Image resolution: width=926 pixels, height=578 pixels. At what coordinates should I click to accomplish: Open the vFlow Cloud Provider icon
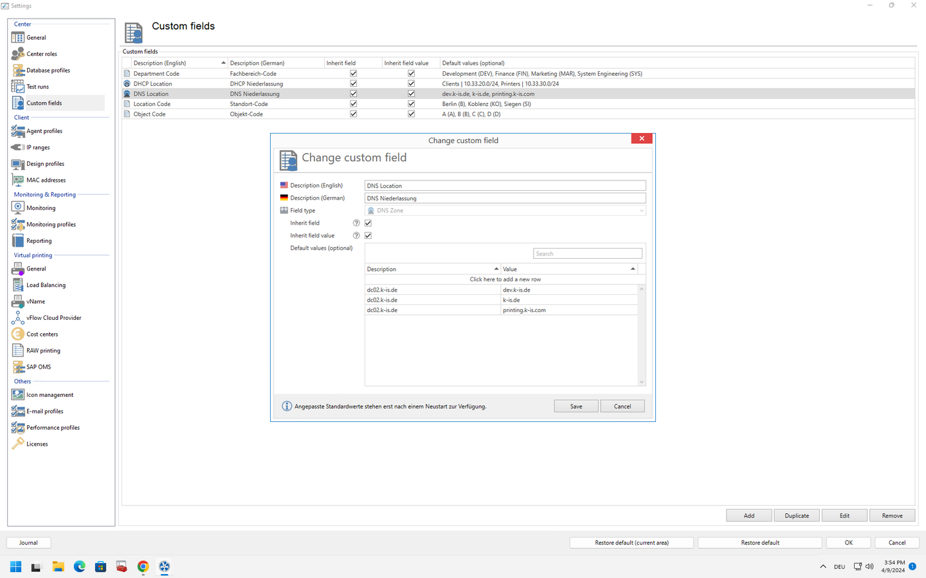click(18, 318)
